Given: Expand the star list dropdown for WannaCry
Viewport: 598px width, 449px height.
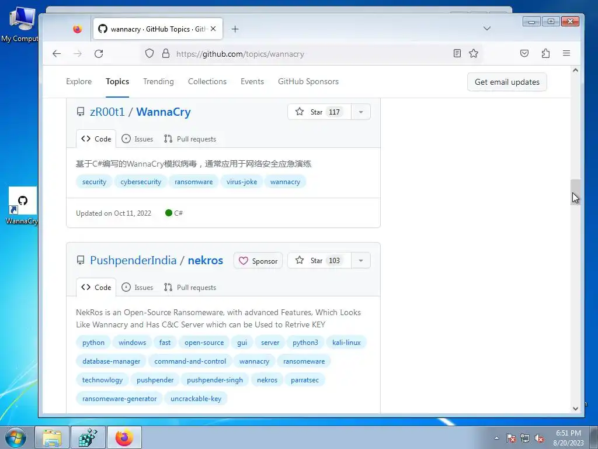Looking at the screenshot, I should pos(361,112).
